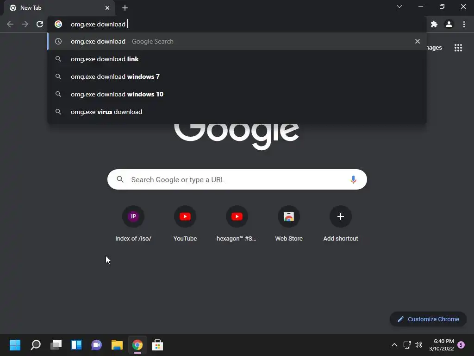
Task: Click the volume speaker tray icon
Action: 418,345
